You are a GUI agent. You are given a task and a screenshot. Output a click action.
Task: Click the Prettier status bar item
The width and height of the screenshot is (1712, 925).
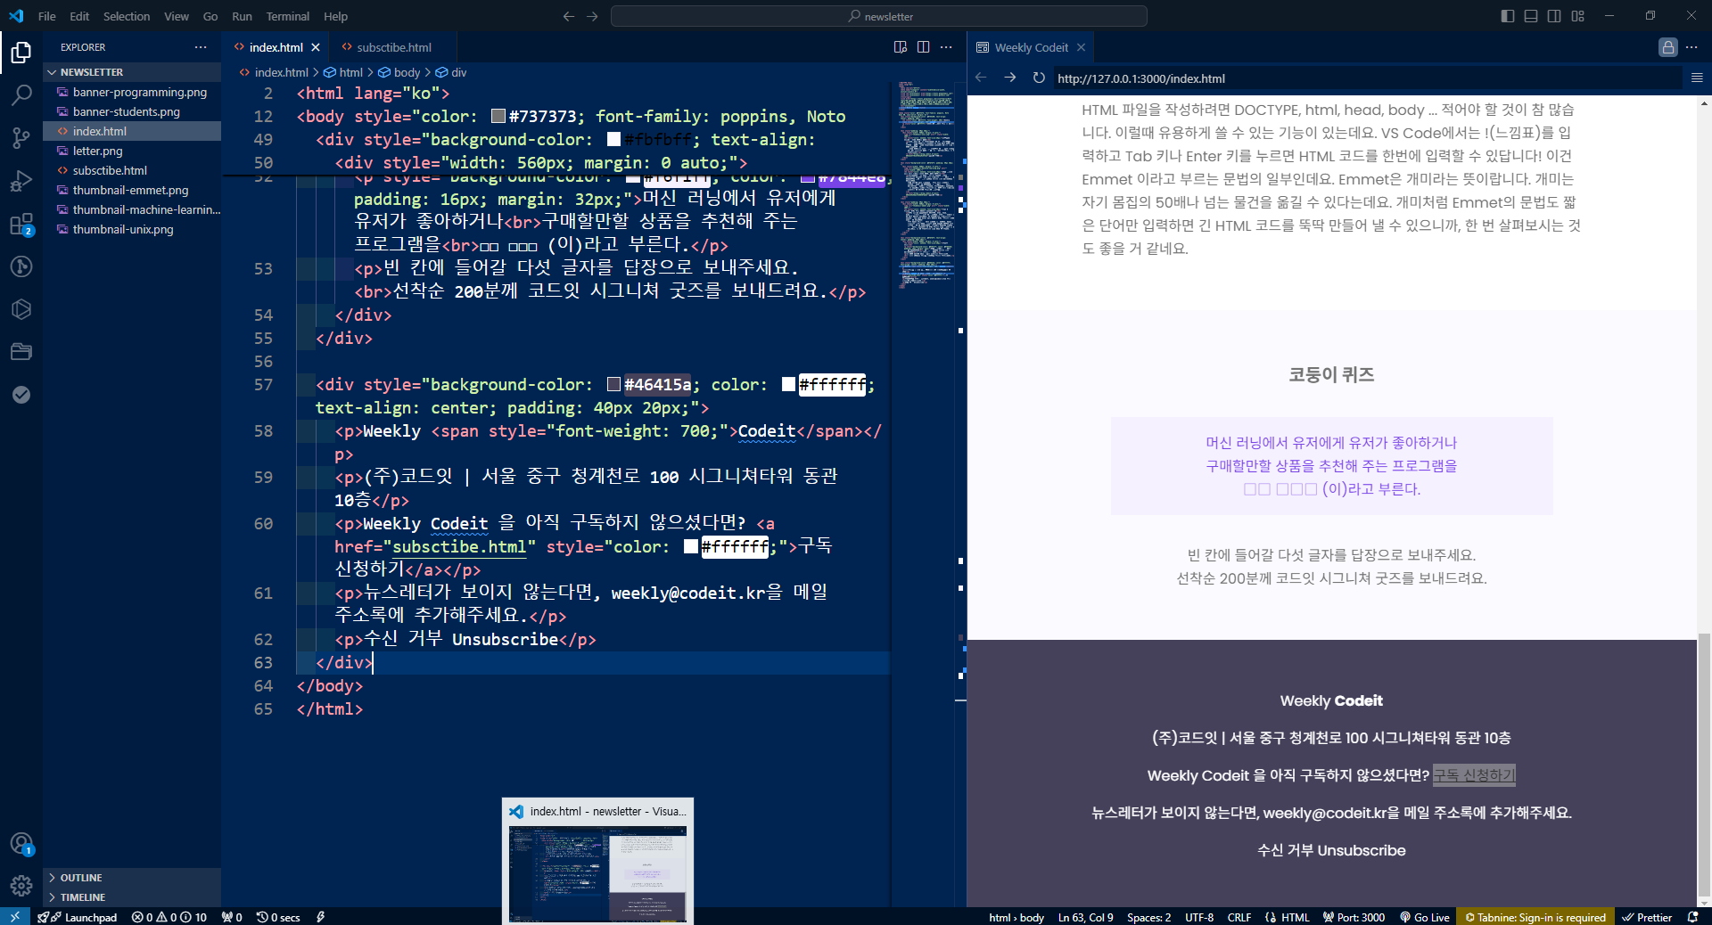1647,917
